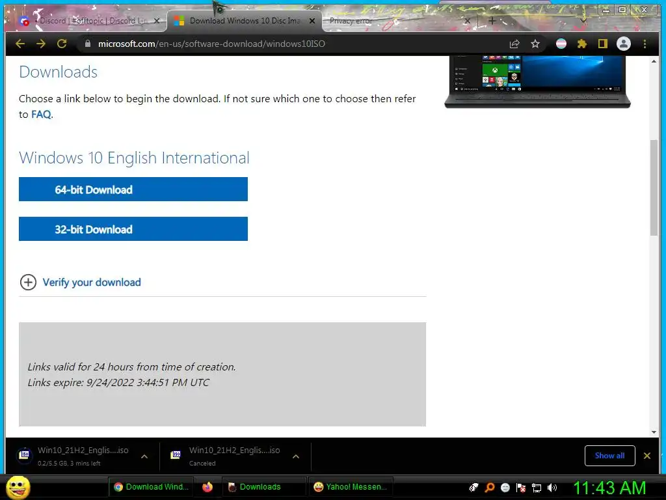
Task: Click the canceled Win10_21H2 ISO download
Action: coord(234,456)
